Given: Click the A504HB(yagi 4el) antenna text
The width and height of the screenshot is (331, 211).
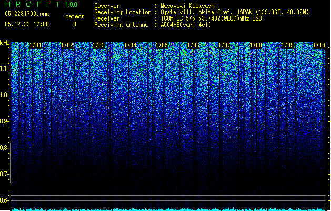Looking at the screenshot, I should pyautogui.click(x=186, y=25).
